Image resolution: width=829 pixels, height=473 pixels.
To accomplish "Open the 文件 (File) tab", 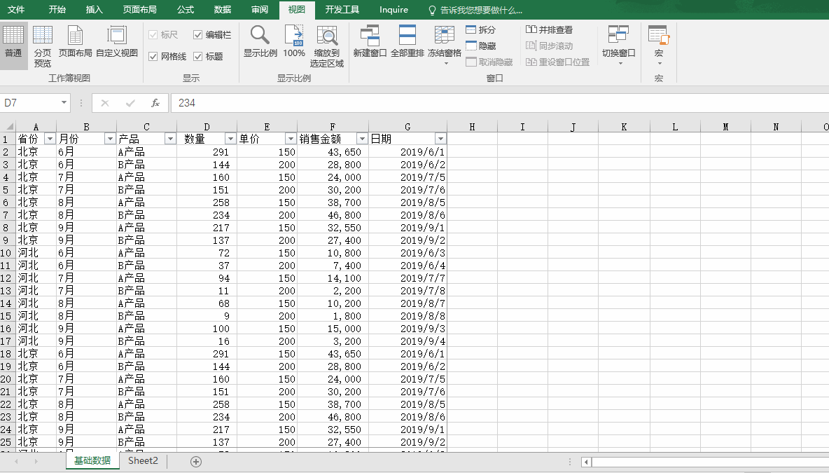I will pyautogui.click(x=16, y=10).
